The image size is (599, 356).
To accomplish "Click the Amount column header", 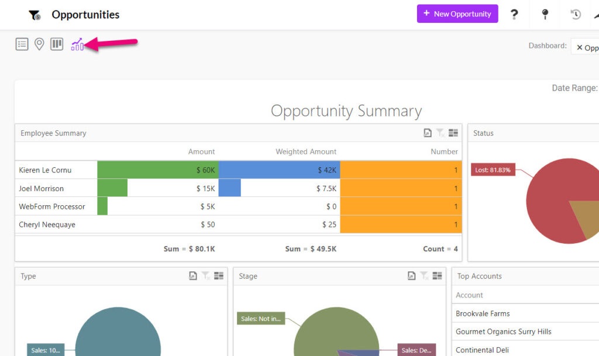I will tap(201, 151).
